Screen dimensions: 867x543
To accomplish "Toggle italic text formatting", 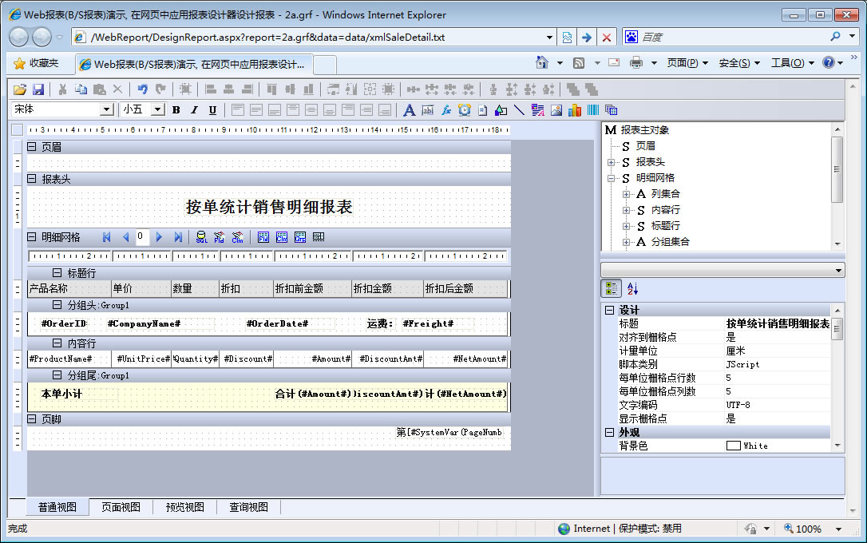I will click(194, 110).
